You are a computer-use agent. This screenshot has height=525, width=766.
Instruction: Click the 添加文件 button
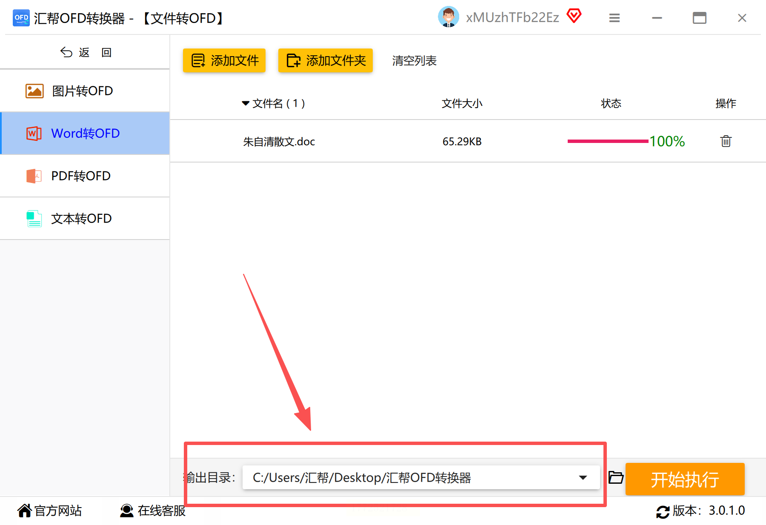[224, 60]
